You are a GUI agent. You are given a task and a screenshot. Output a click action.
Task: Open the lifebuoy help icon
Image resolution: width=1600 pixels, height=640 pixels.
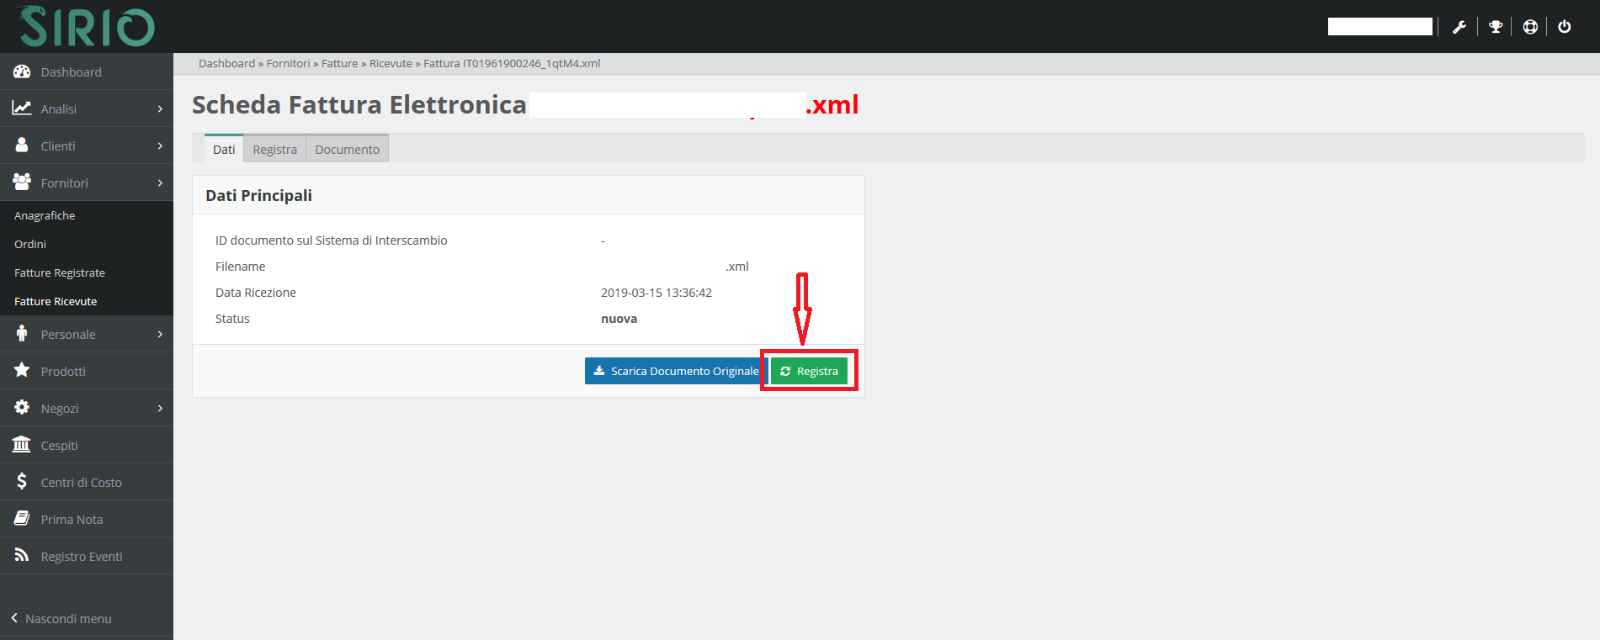pyautogui.click(x=1530, y=27)
